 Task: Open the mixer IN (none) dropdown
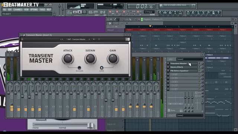[x=190, y=59]
